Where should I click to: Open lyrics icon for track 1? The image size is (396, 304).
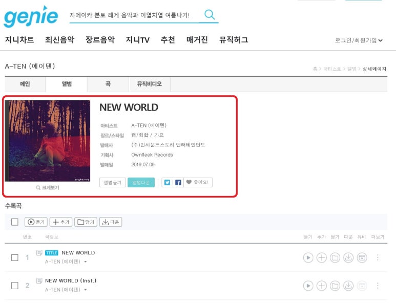tap(39, 252)
